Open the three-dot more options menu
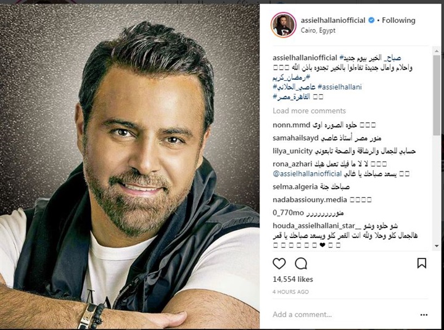Screen dimensions: 444x330 point(424,315)
